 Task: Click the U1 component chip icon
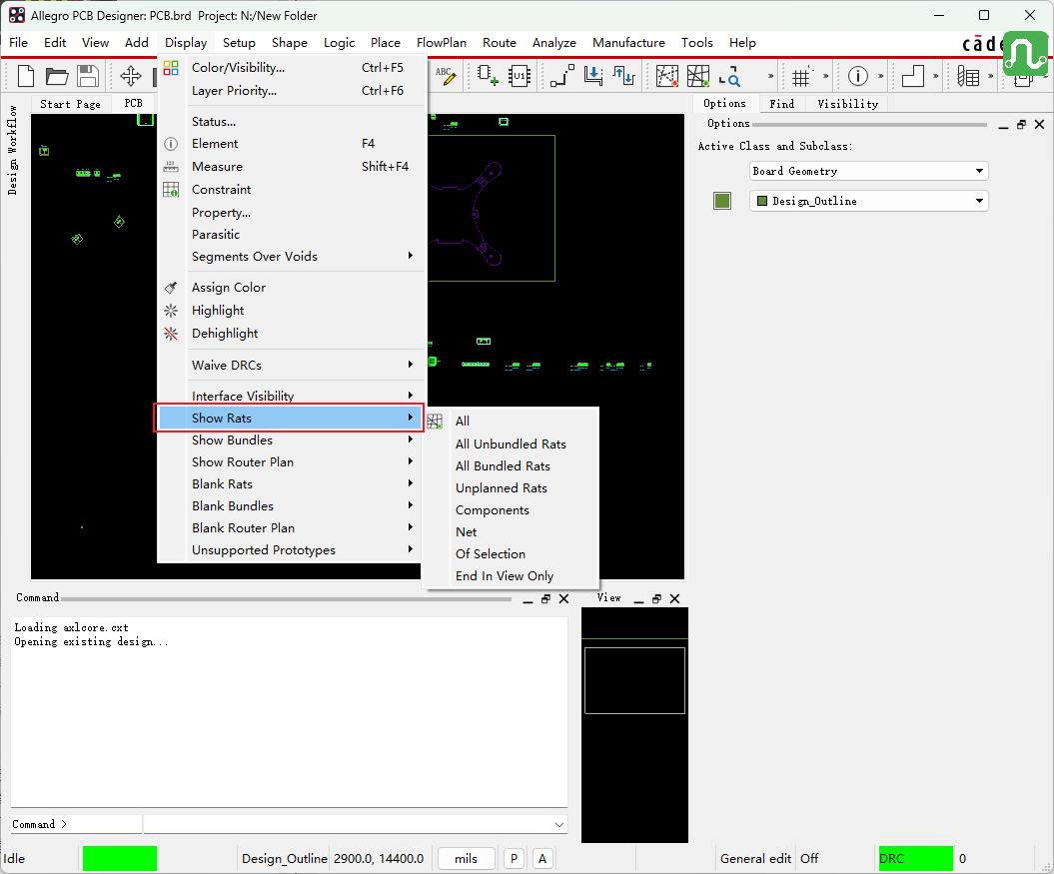coord(519,76)
